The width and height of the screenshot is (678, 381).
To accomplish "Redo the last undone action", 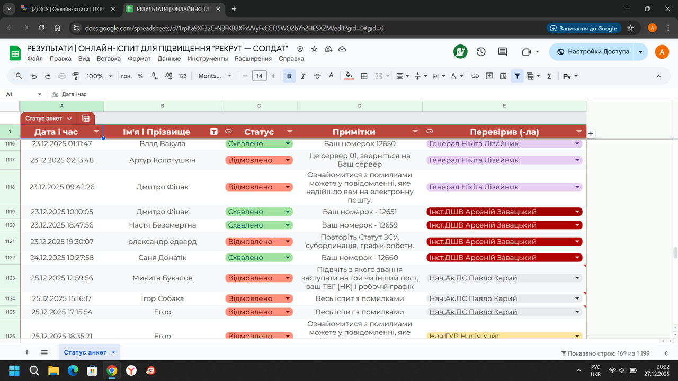I will (48, 76).
